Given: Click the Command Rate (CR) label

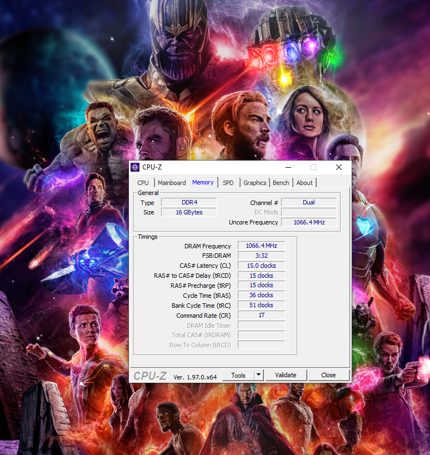Looking at the screenshot, I should [x=203, y=316].
